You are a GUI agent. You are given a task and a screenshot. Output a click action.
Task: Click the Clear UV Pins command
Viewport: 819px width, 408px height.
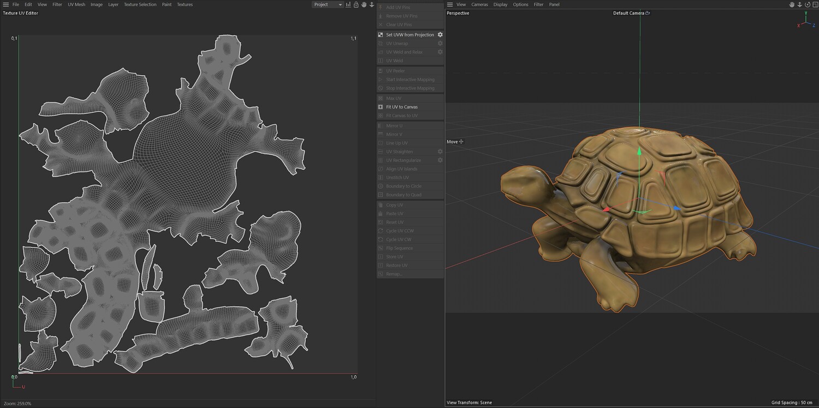(399, 25)
